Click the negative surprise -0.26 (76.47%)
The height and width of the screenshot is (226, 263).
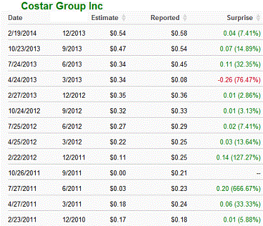(239, 80)
